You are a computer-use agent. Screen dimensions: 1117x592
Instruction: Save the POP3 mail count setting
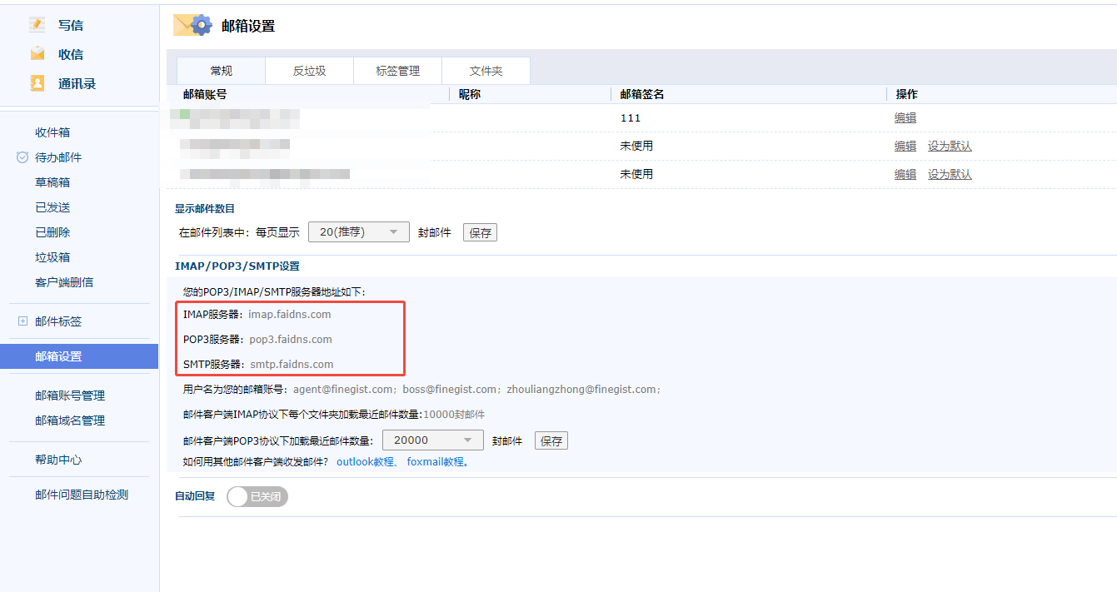click(551, 441)
